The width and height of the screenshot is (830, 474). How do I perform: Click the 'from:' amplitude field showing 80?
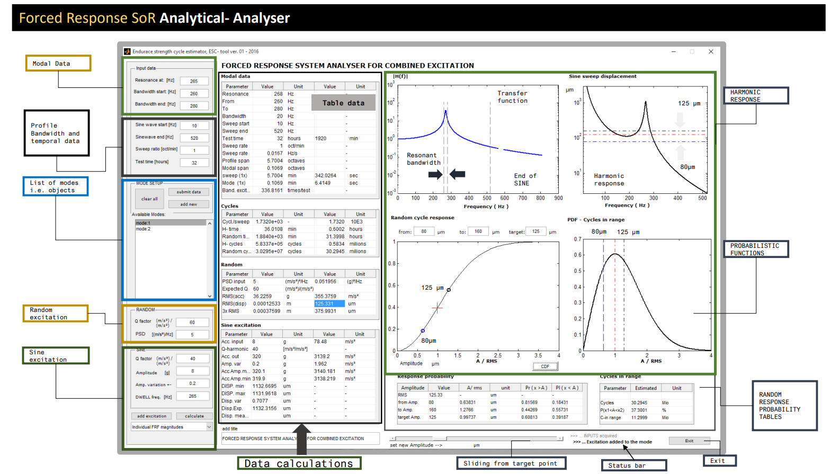(424, 231)
